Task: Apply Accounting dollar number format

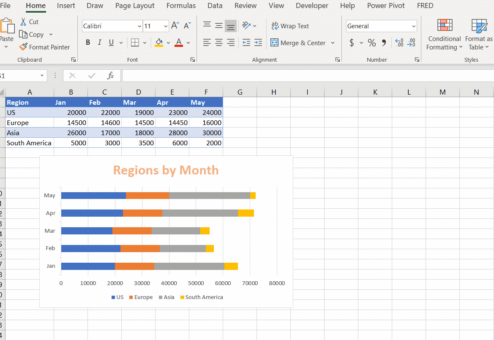Action: [x=352, y=43]
